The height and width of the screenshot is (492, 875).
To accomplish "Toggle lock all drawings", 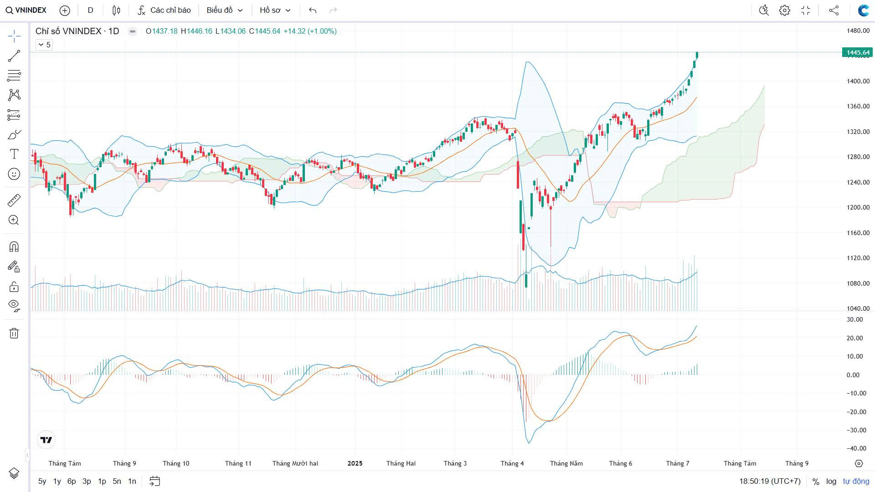I will point(14,287).
